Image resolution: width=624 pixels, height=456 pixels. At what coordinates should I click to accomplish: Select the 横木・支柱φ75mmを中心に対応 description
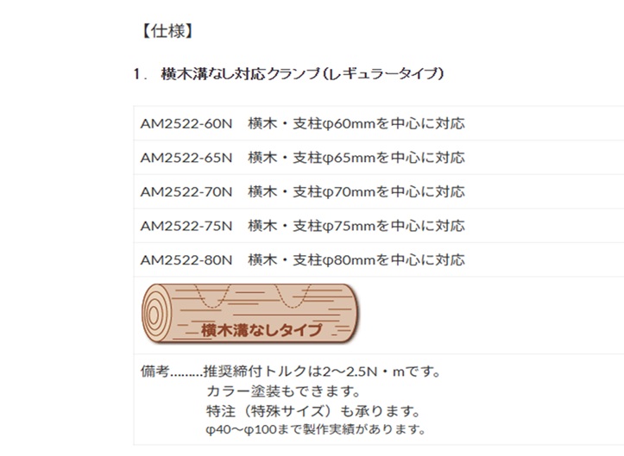point(356,225)
